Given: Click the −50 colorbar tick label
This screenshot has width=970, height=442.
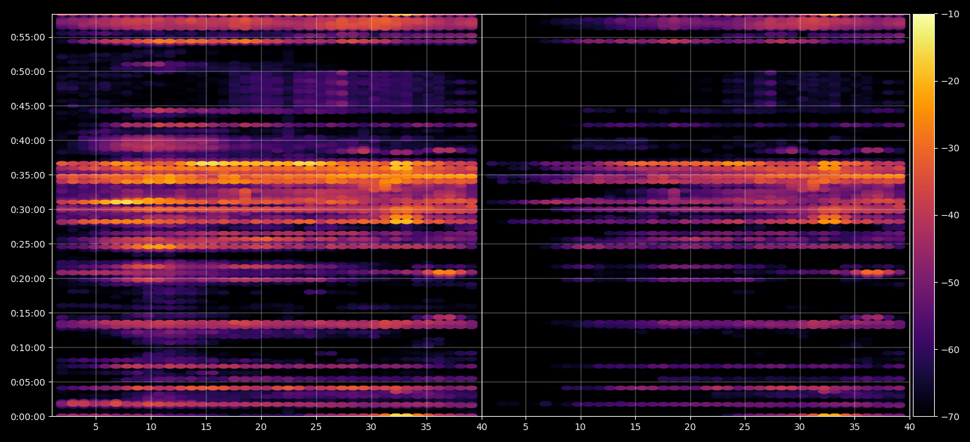Looking at the screenshot, I should click(949, 282).
